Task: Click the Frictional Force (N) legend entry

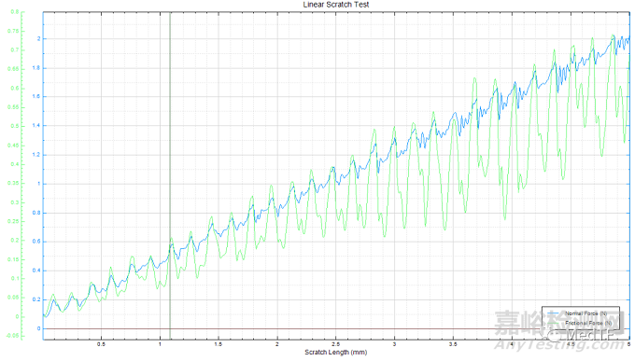Action: tap(588, 323)
